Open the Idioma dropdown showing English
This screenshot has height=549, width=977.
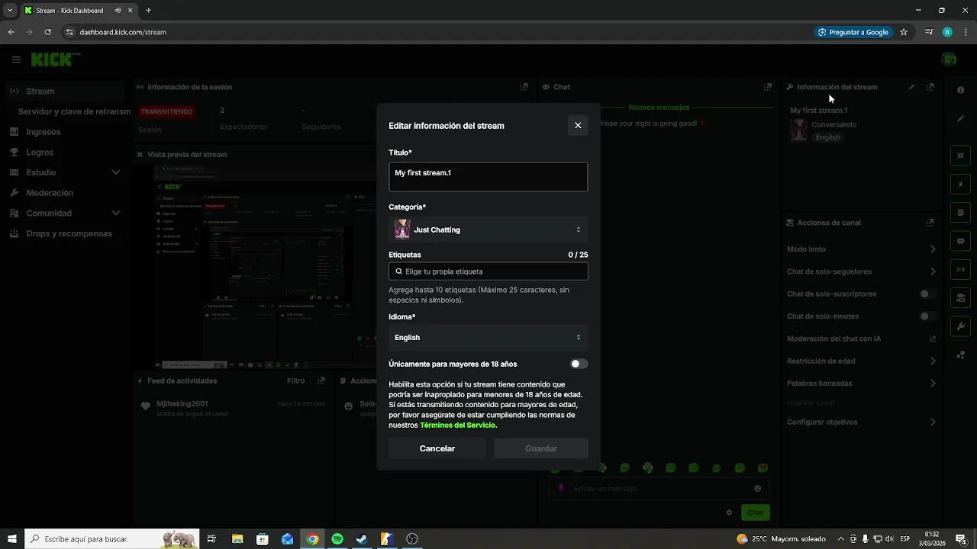tap(488, 337)
